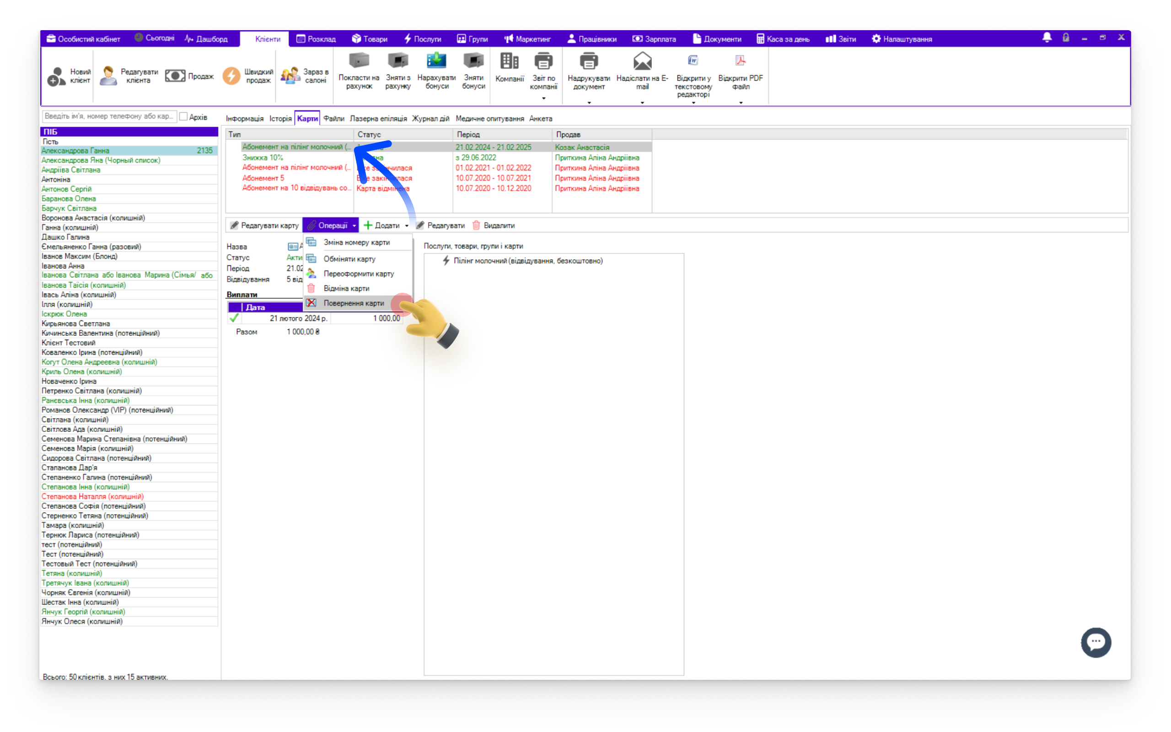Open Компанії building icon
Viewport: 1171px width, 732px height.
[x=510, y=61]
